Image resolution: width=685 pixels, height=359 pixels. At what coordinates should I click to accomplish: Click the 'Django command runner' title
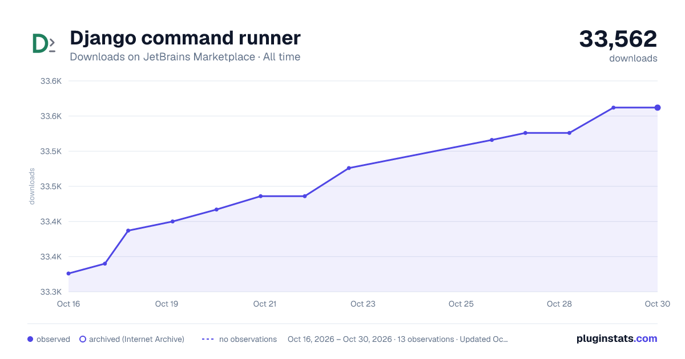185,38
